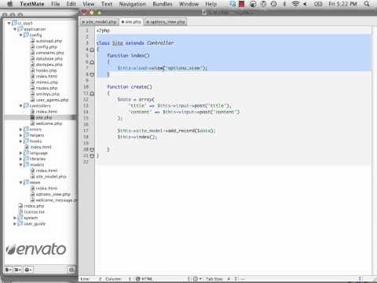The height and width of the screenshot is (283, 377).
Task: Open Spotlight search magnifier in menu bar
Action: [x=367, y=4]
